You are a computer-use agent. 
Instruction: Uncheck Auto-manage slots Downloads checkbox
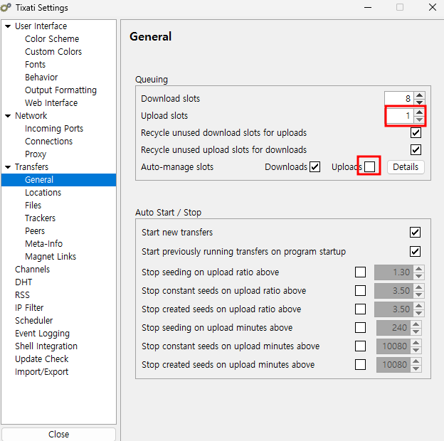tap(314, 166)
